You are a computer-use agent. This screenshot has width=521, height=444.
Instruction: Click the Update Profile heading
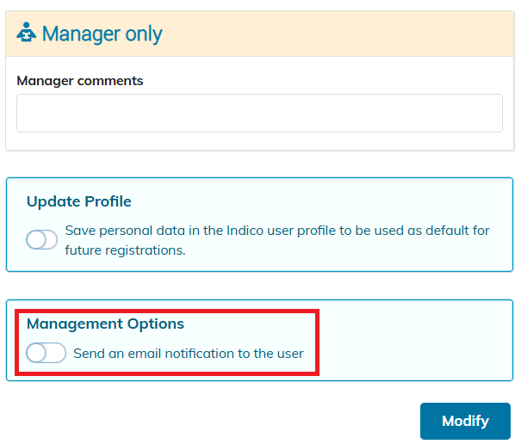point(79,201)
